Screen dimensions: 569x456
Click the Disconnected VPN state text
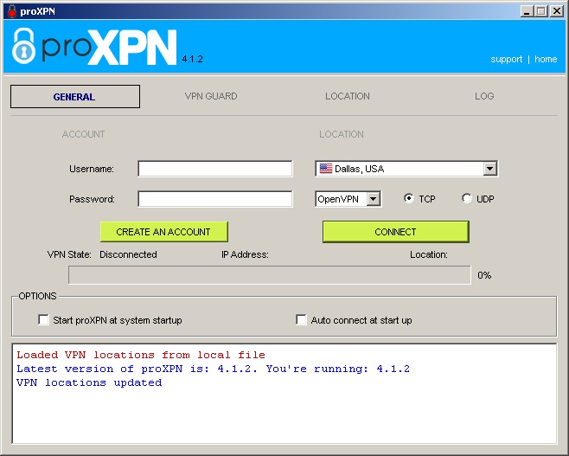point(128,254)
